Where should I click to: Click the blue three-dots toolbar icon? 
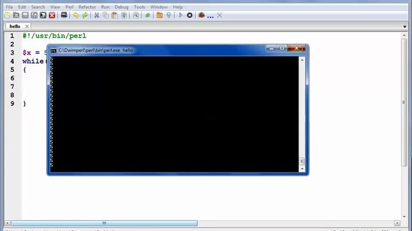[x=211, y=17]
